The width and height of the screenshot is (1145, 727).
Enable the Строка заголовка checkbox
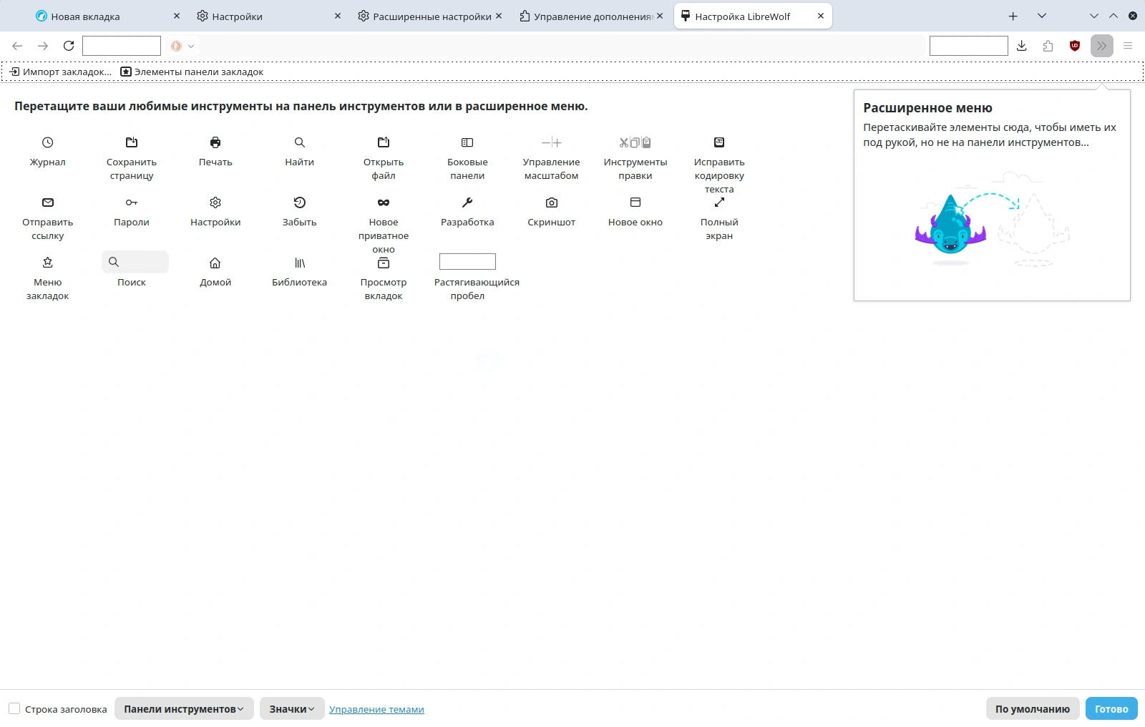click(x=14, y=708)
